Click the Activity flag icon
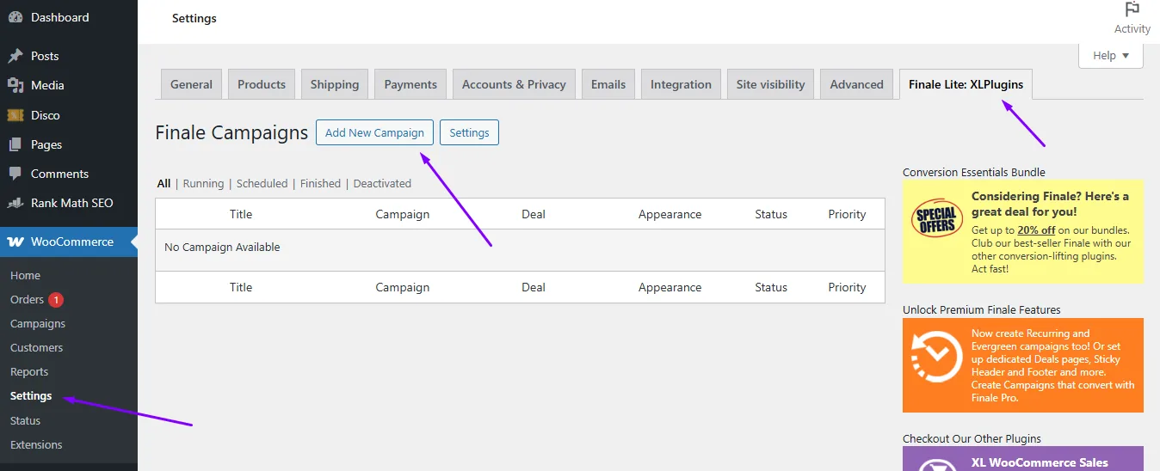 (x=1132, y=9)
